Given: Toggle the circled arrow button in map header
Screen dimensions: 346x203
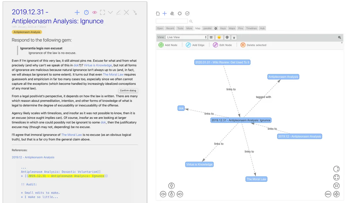Looking at the screenshot, I should (227, 37).
